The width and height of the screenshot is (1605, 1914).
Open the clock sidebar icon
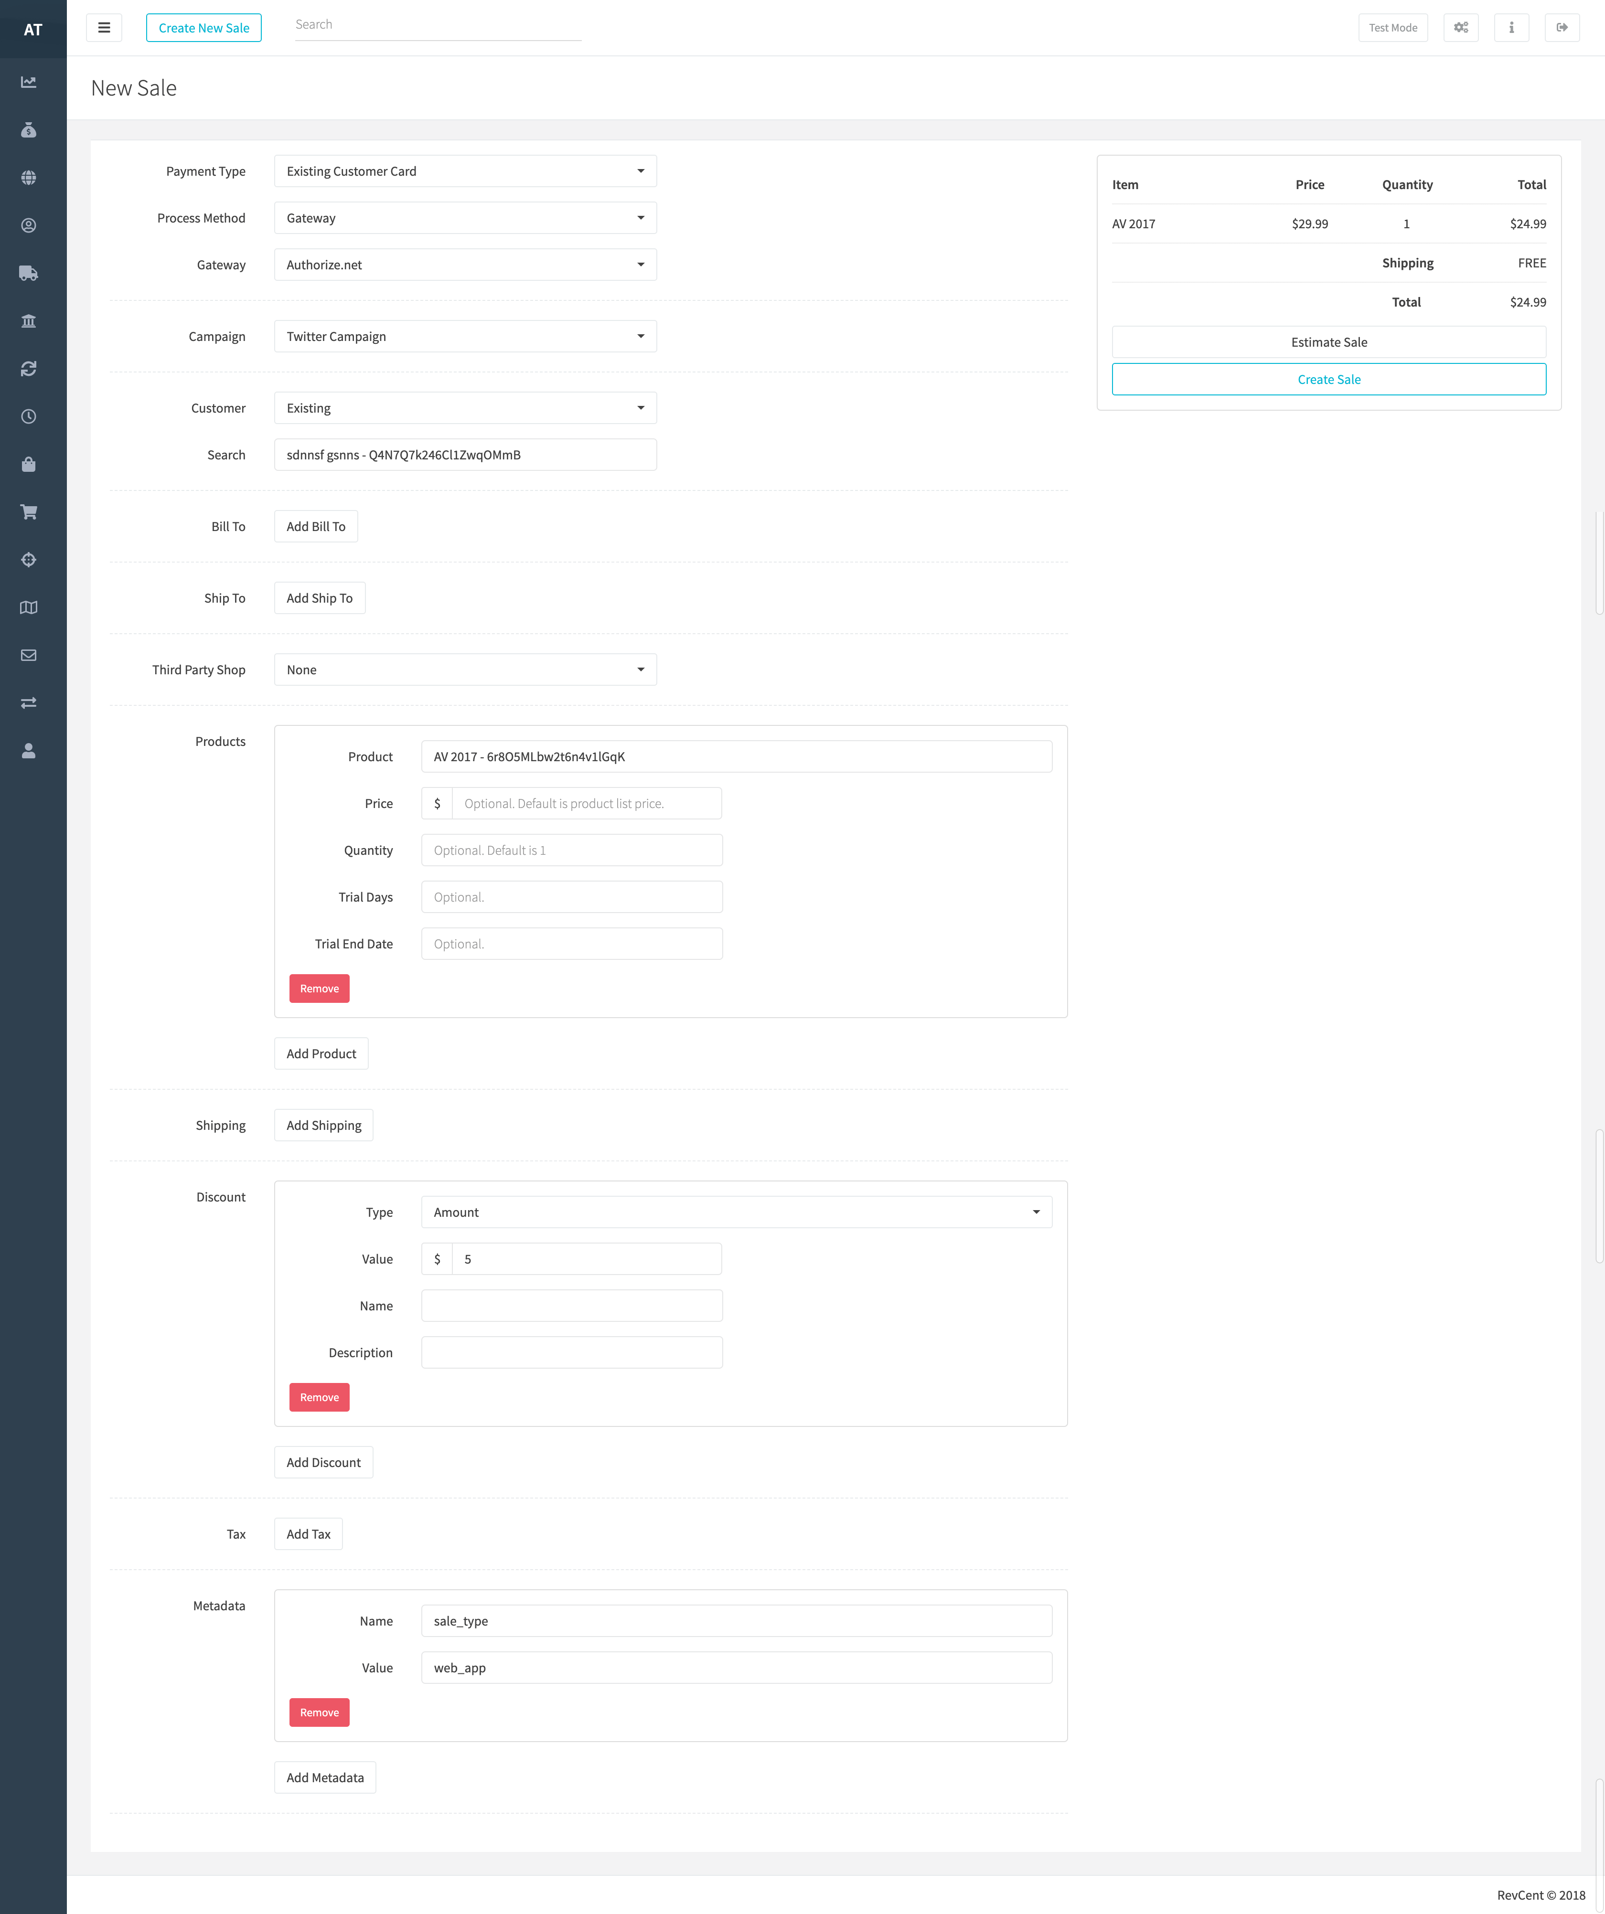[28, 416]
